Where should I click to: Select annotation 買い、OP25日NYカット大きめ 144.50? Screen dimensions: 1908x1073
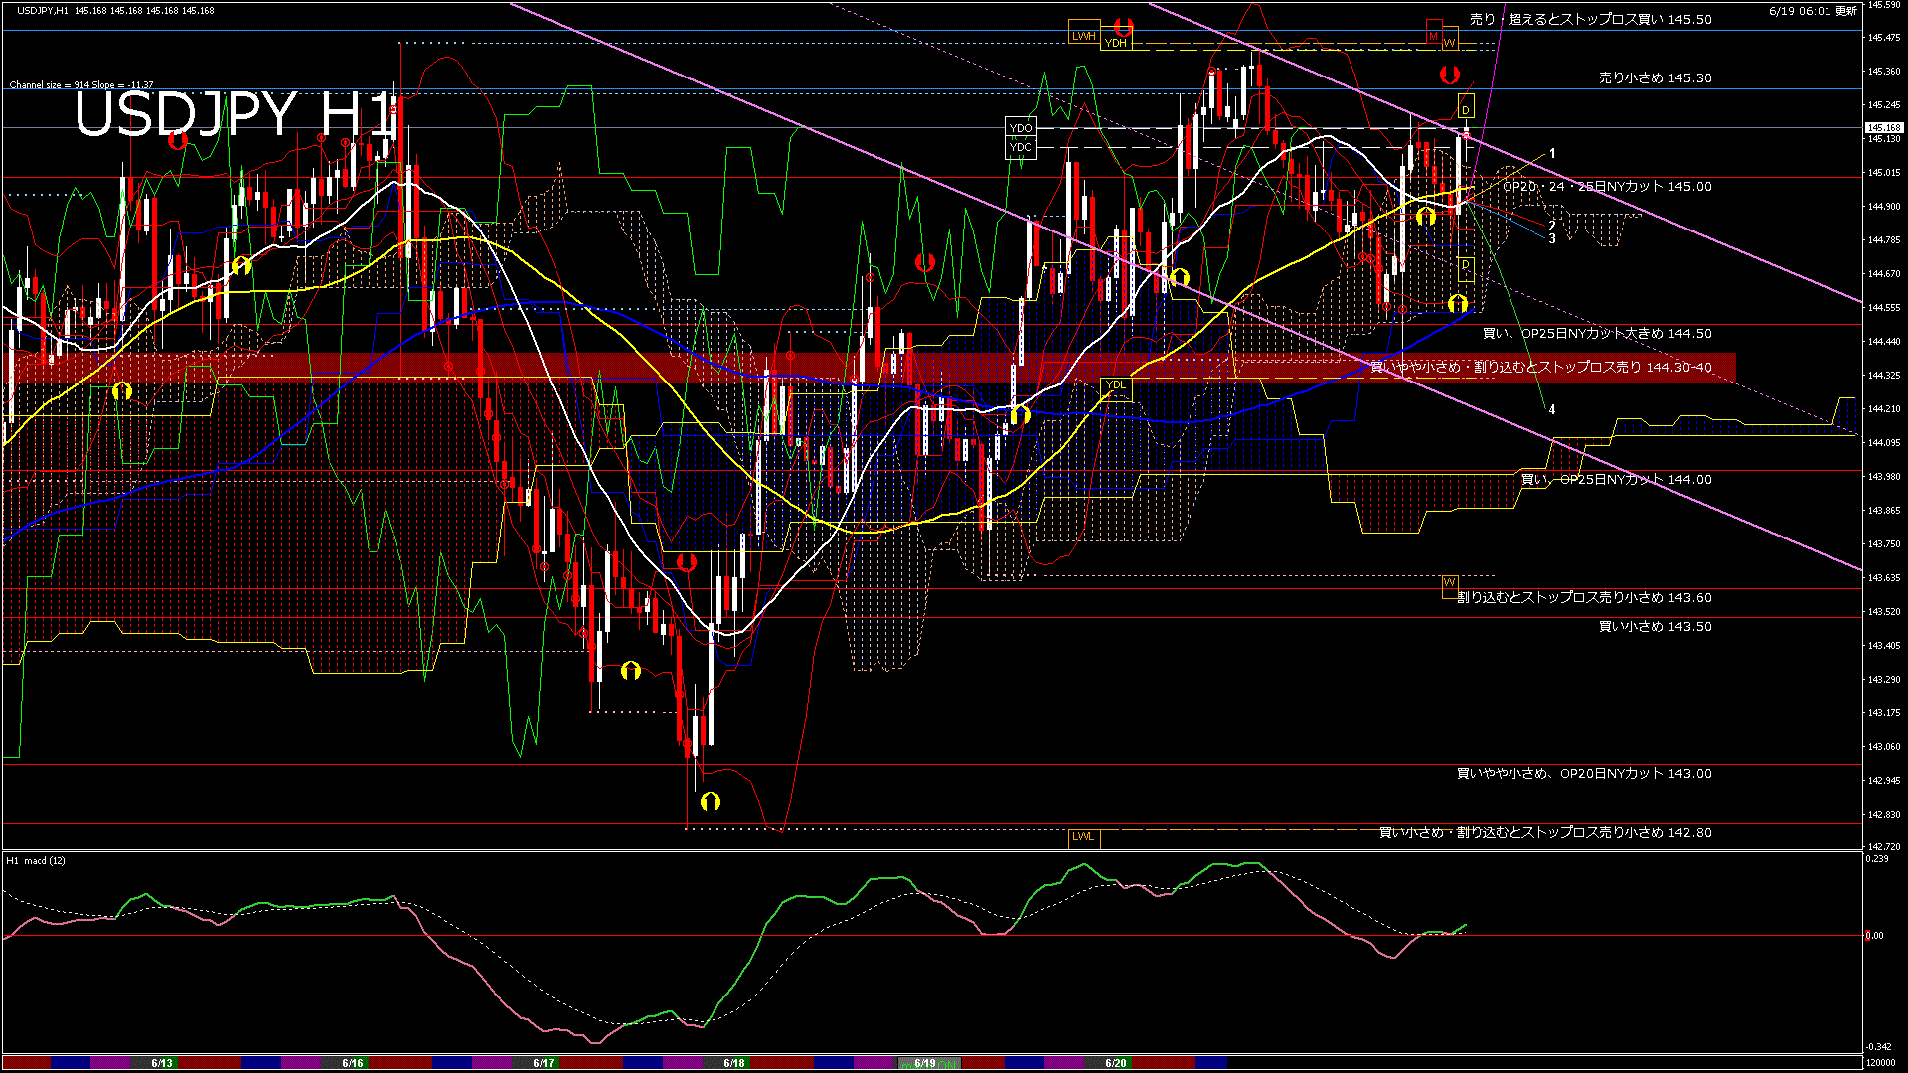1597,334
